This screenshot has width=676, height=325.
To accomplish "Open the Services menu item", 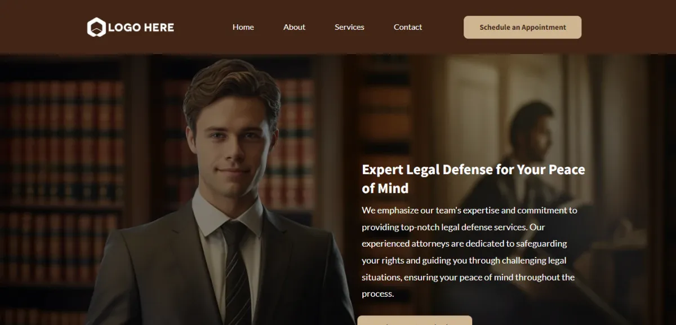I will pyautogui.click(x=349, y=27).
